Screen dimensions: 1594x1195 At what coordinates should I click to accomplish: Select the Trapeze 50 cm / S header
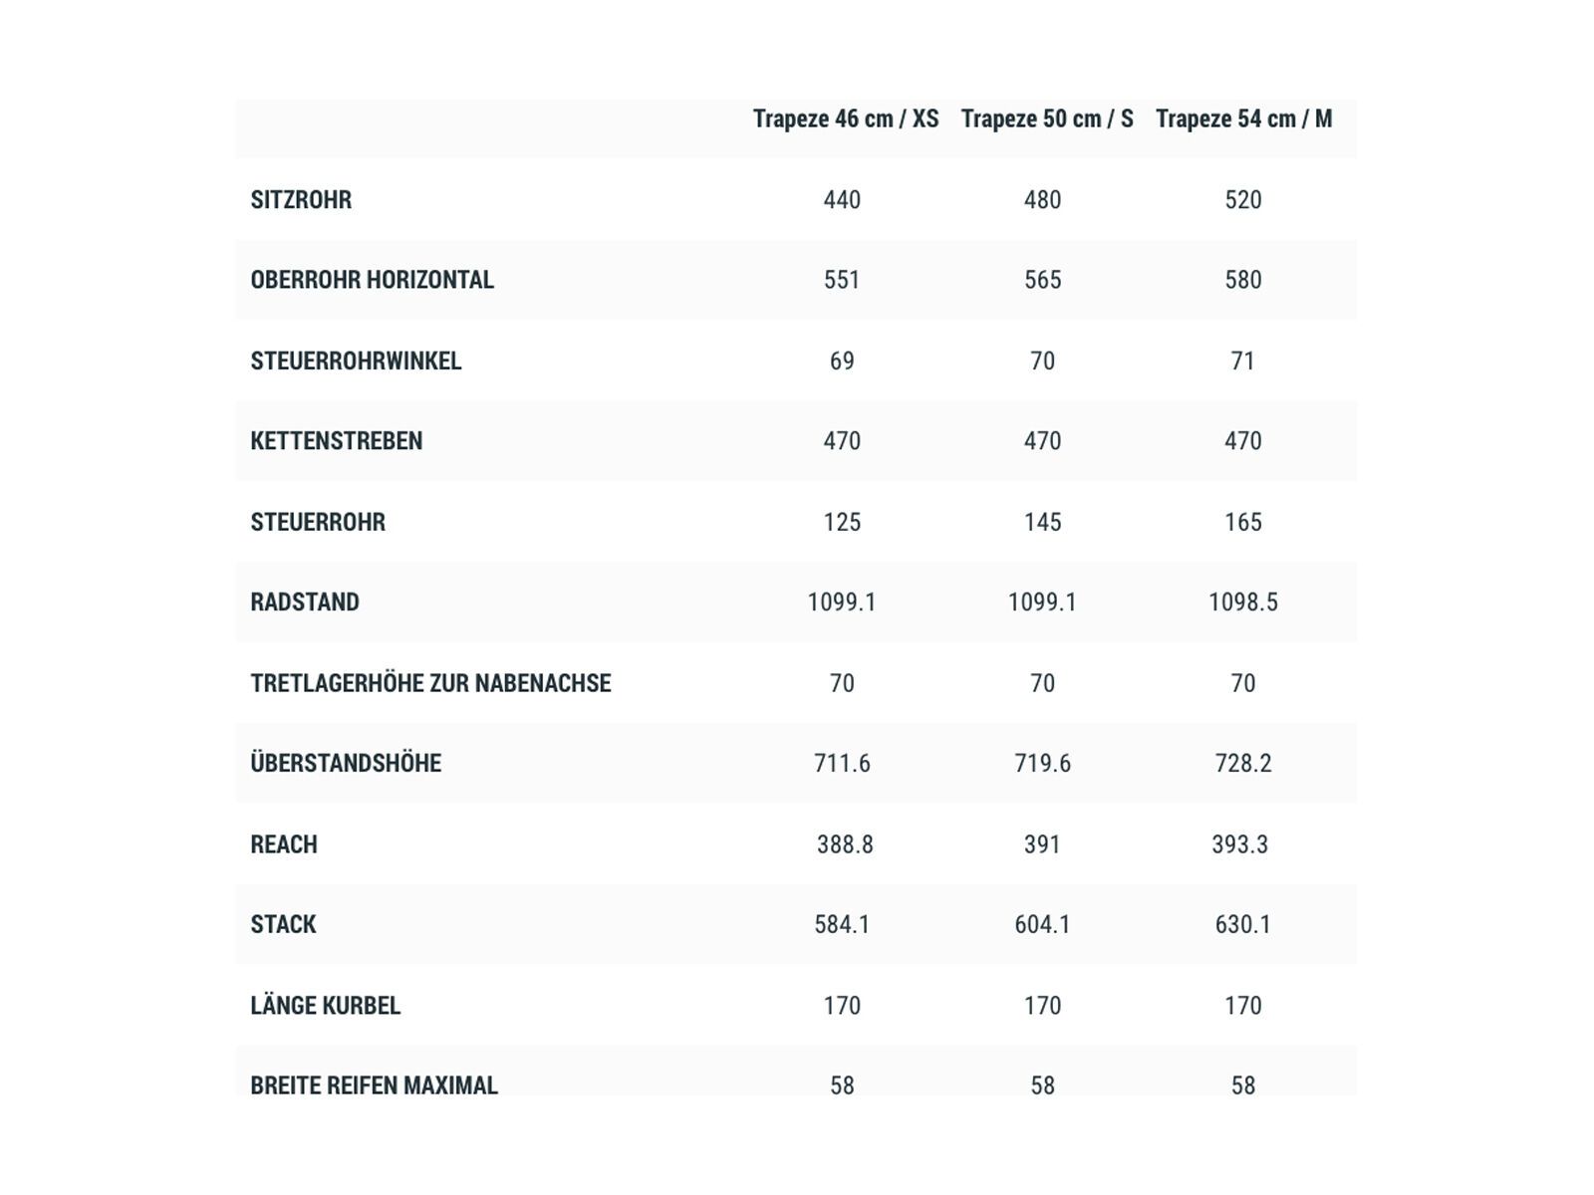coord(1046,119)
